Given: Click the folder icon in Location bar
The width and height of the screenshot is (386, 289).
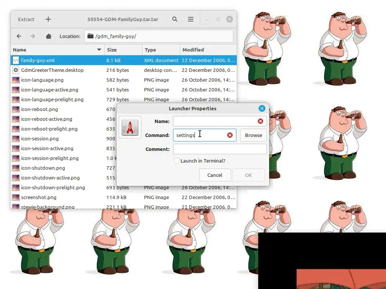Looking at the screenshot, I should pos(90,36).
